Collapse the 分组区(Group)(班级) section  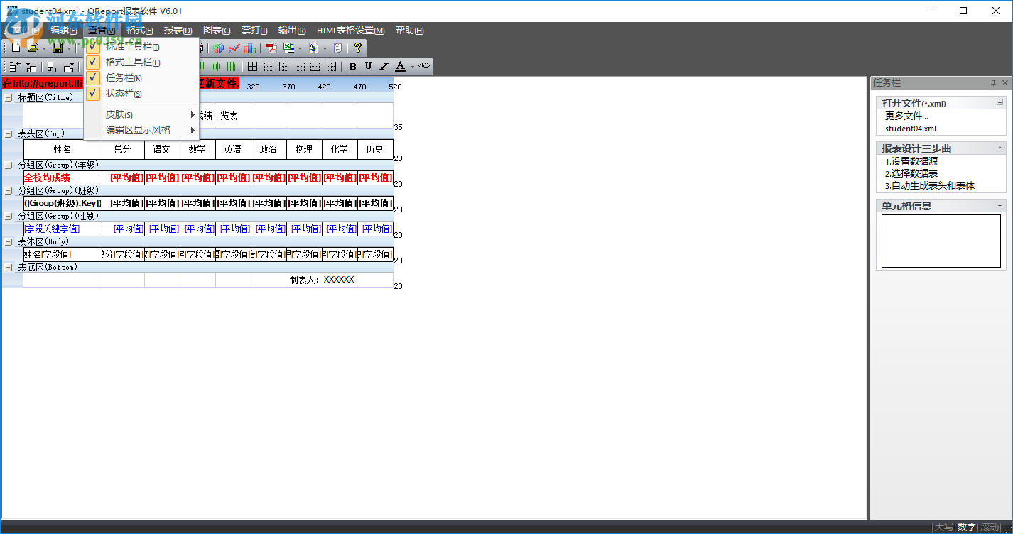coord(9,190)
